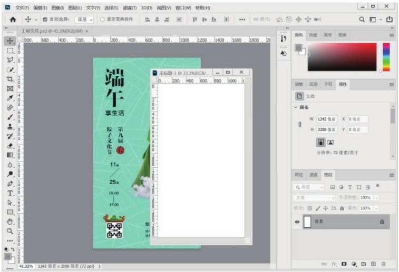Select the Eyedropper tool
Image resolution: width=399 pixels, height=272 pixels.
(x=10, y=98)
